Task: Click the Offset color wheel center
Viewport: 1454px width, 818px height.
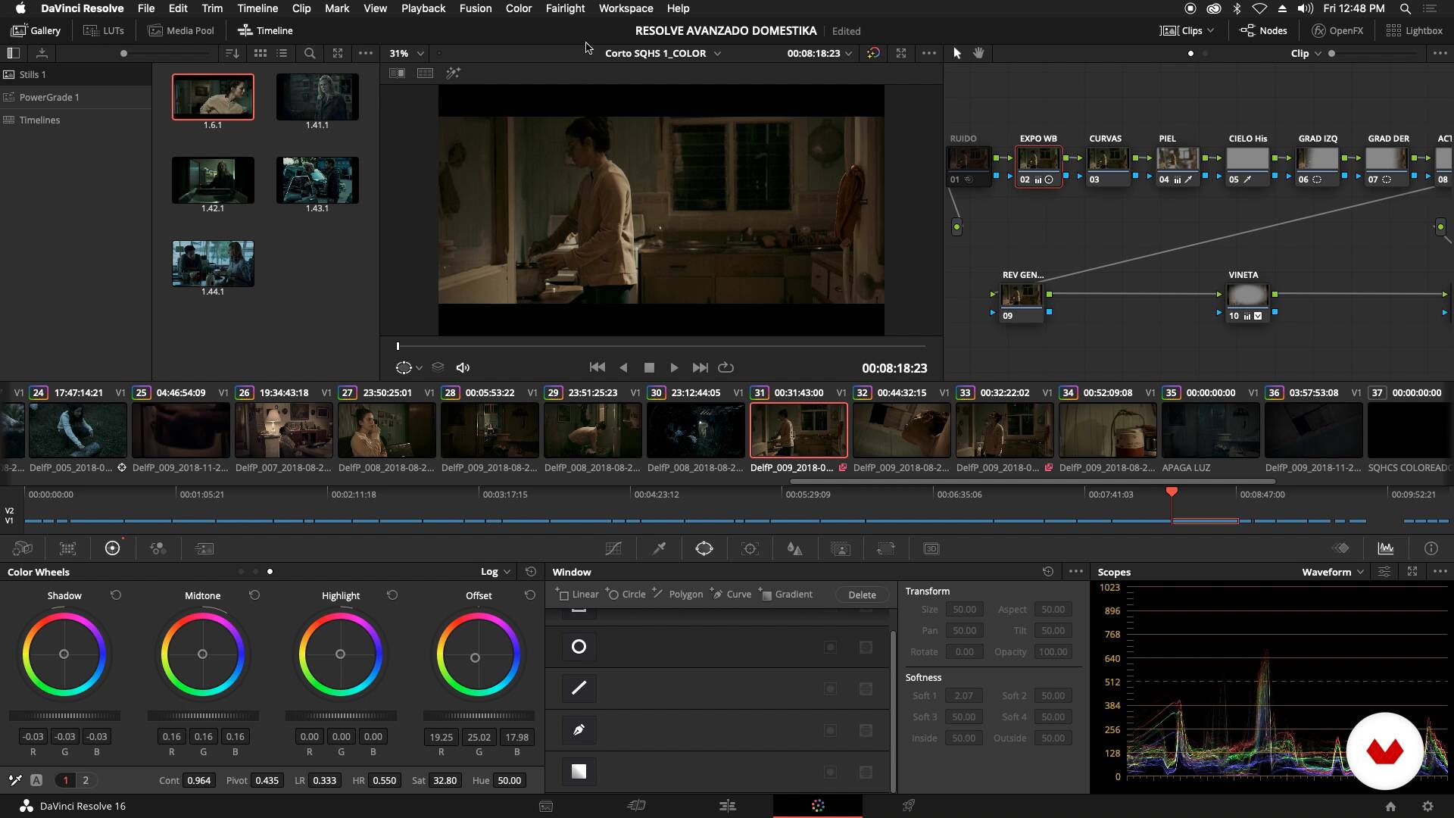Action: tap(475, 657)
